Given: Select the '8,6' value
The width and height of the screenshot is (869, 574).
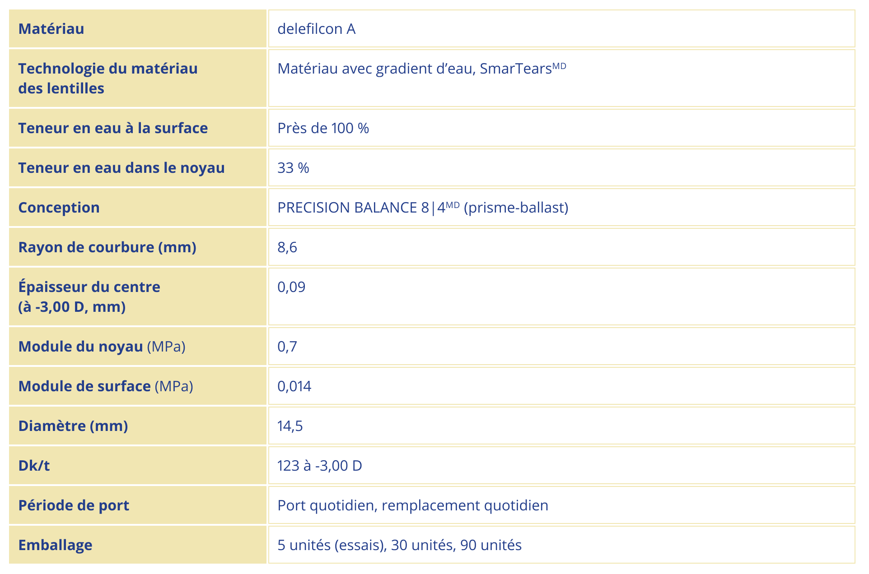Looking at the screenshot, I should click(x=287, y=247).
